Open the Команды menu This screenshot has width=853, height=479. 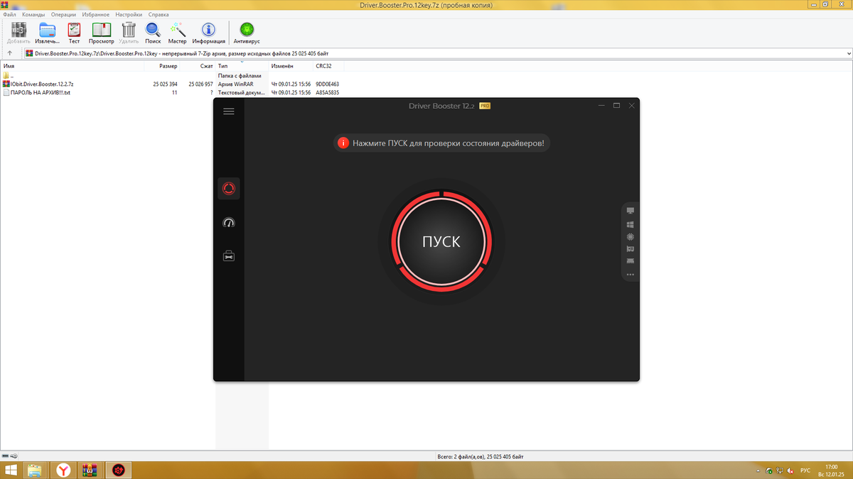click(33, 14)
